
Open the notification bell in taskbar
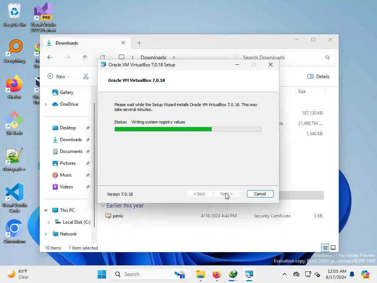click(x=352, y=274)
